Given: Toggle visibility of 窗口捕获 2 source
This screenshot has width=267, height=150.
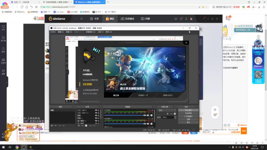Looking at the screenshot, I should pos(96,121).
